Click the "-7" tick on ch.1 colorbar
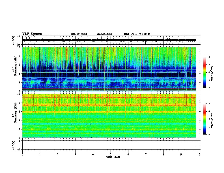The image size is (224, 173). click(208, 88)
